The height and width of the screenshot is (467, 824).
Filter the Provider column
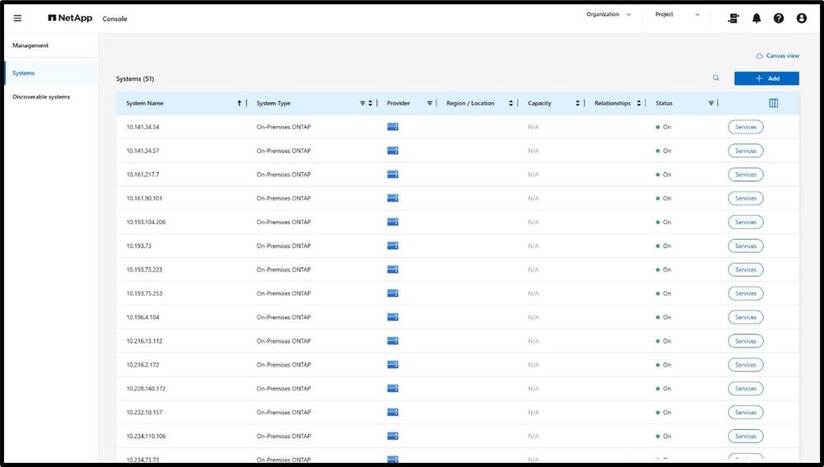click(x=430, y=104)
